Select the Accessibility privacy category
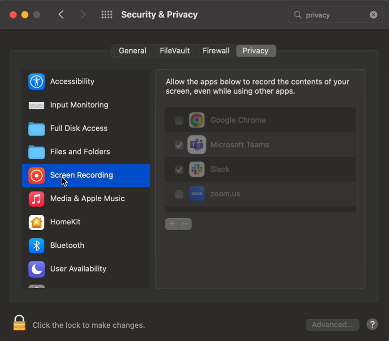Screen dimensions: 389x341 coord(72,81)
